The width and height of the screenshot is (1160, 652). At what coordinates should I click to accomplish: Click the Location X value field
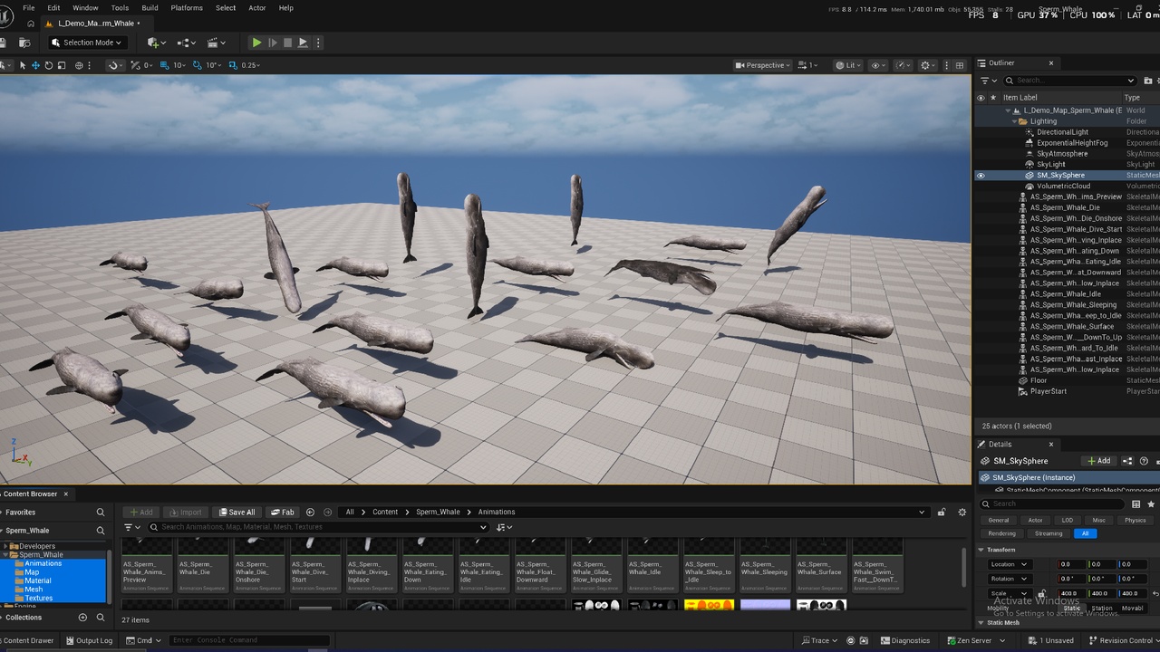(x=1071, y=564)
